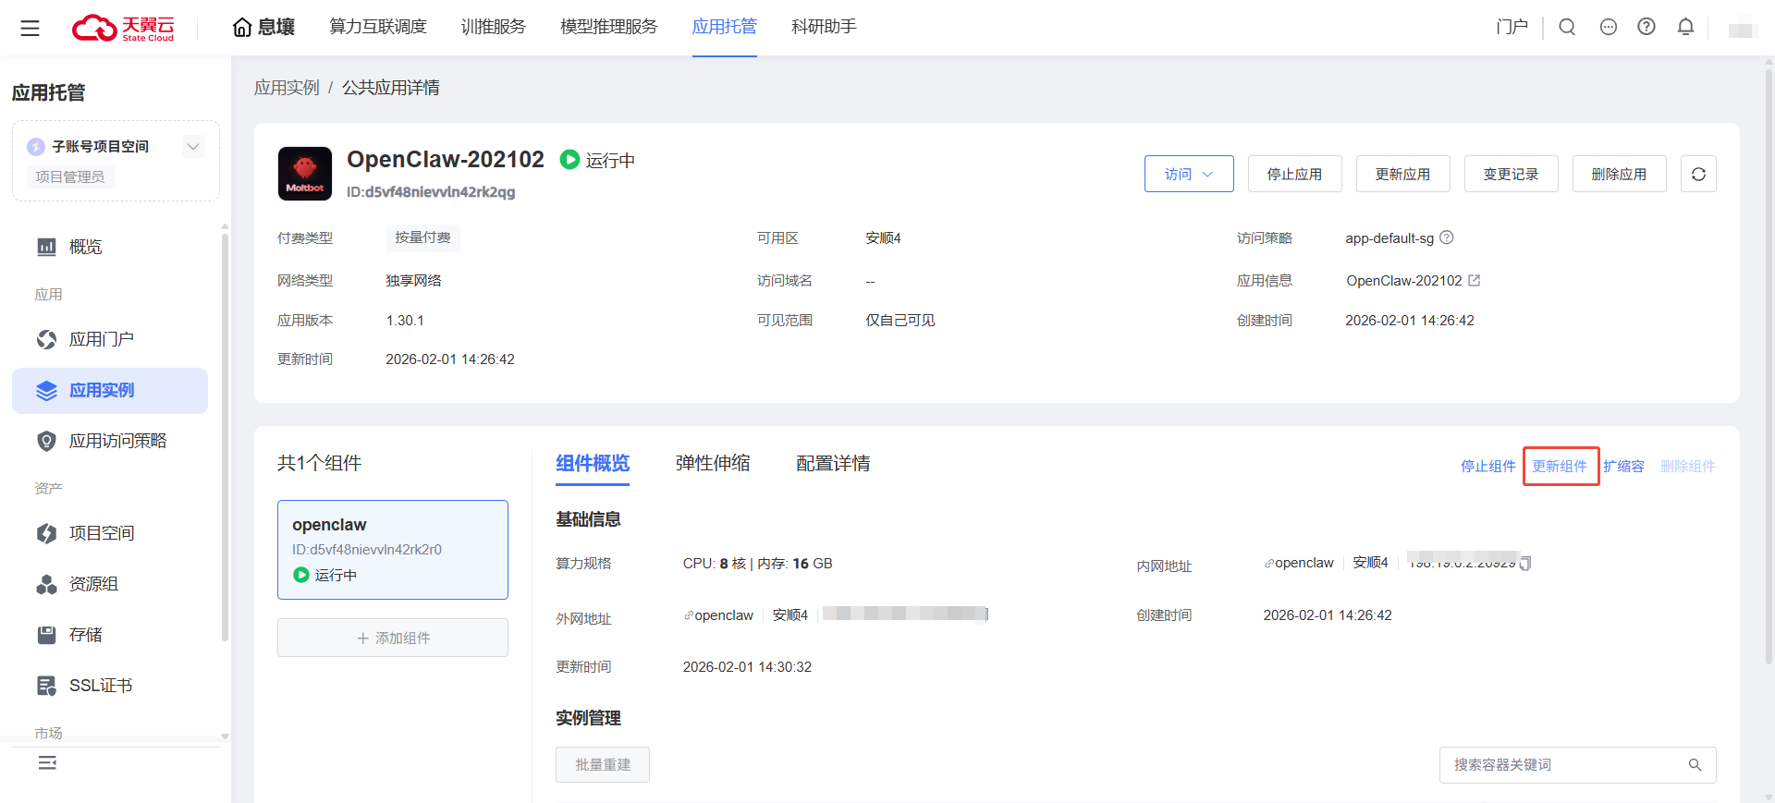
Task: Collapse the sidebar with bottom menu icon
Action: [x=47, y=762]
